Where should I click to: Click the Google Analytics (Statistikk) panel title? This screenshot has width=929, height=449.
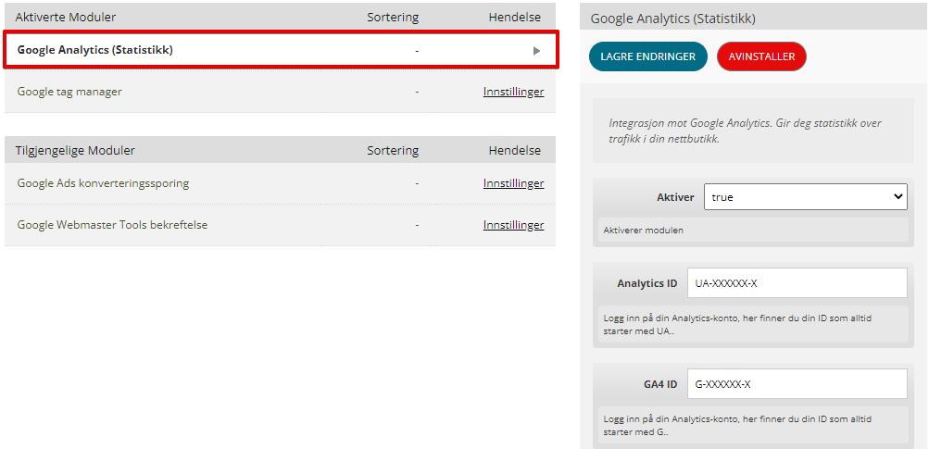(673, 19)
